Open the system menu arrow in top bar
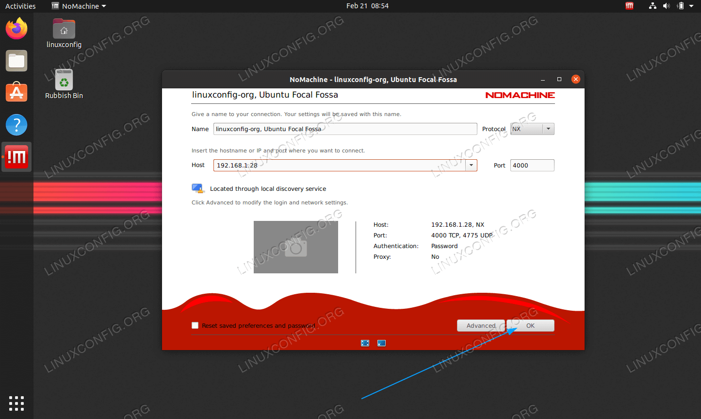This screenshot has width=701, height=419. (691, 6)
